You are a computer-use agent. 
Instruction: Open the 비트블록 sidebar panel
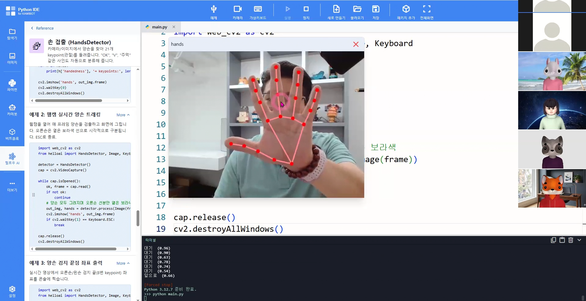click(x=12, y=134)
